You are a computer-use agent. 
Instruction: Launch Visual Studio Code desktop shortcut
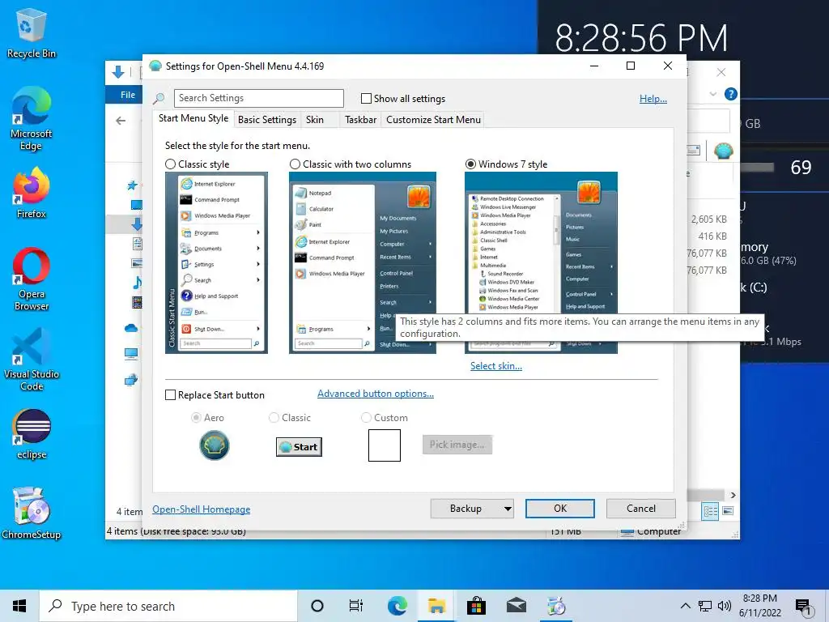click(31, 360)
